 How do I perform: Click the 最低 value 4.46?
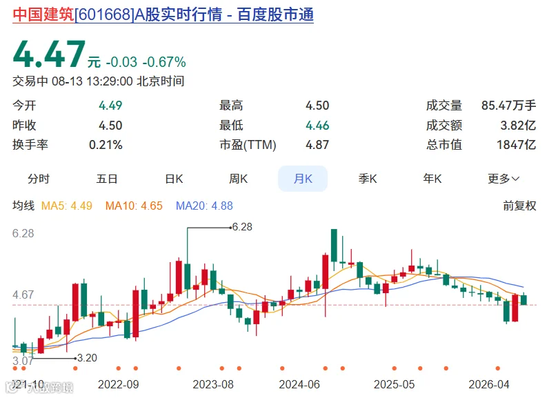coord(317,126)
